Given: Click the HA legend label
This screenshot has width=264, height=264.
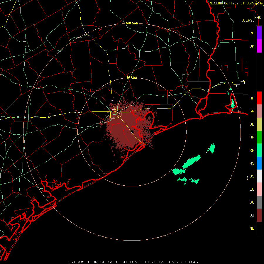Looking at the screenshot, I should (x=252, y=98).
